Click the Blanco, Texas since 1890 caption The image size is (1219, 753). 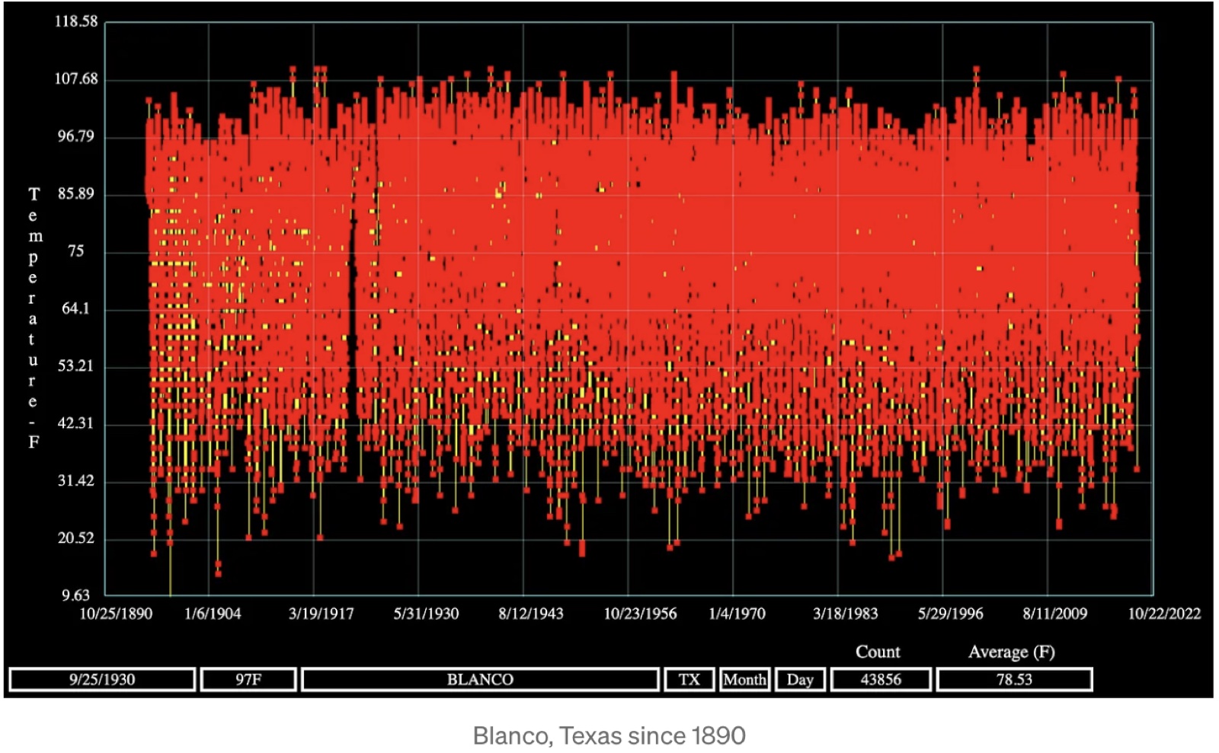pyautogui.click(x=609, y=735)
